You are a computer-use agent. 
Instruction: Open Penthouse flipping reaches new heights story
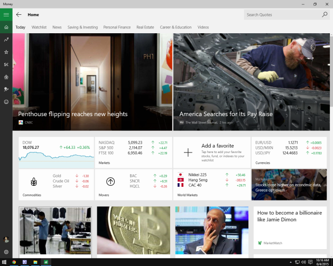point(92,82)
